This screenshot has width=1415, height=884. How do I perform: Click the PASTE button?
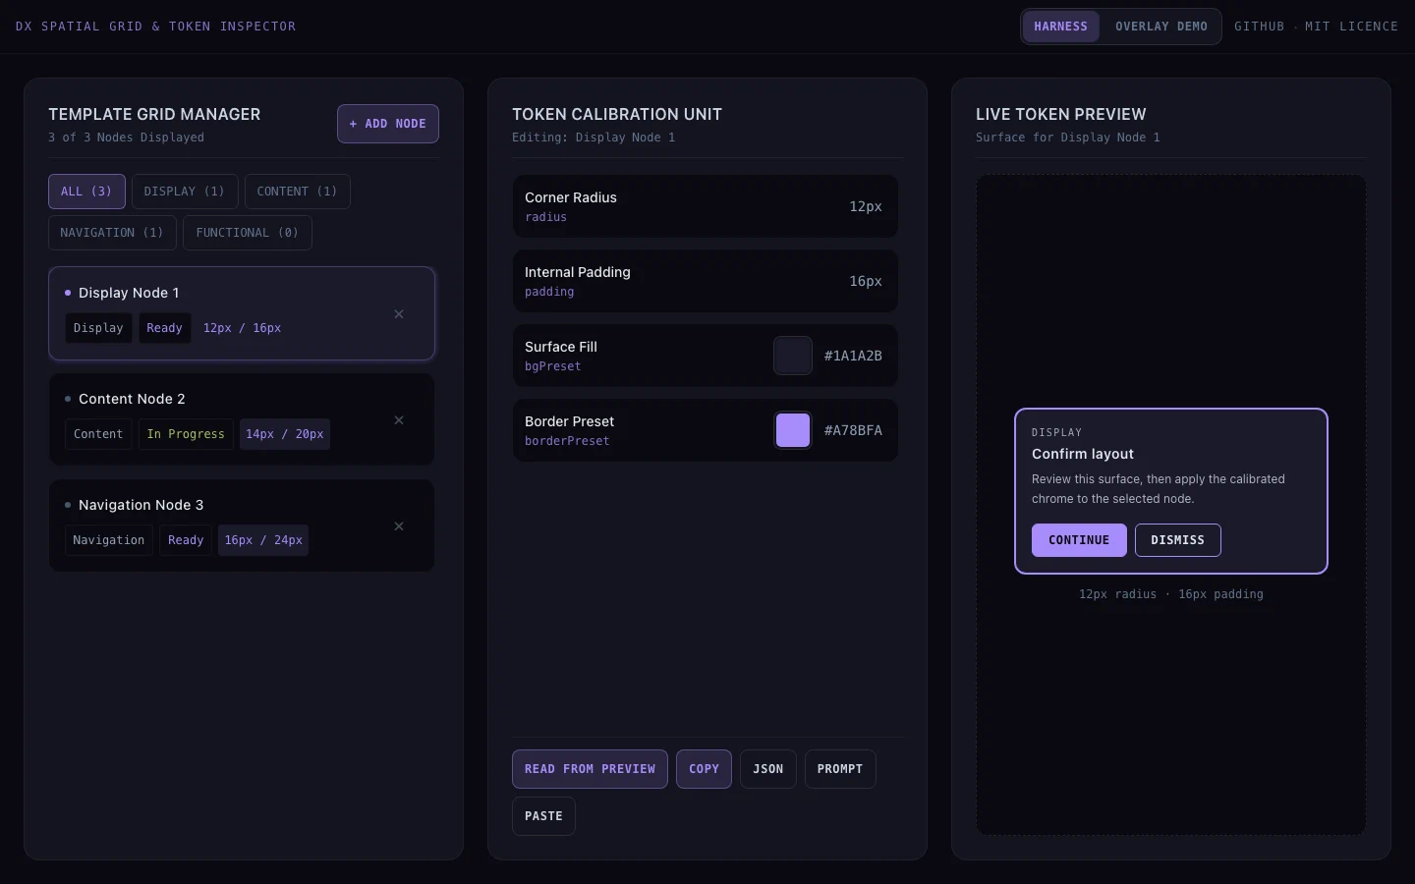[543, 816]
